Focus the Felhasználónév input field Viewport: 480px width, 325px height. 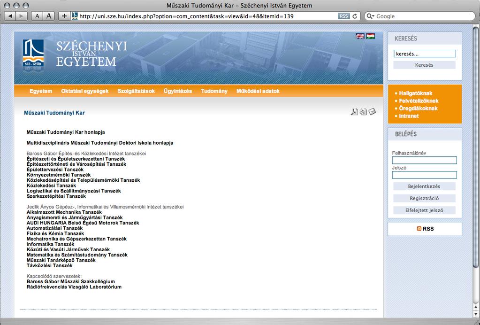point(424,160)
